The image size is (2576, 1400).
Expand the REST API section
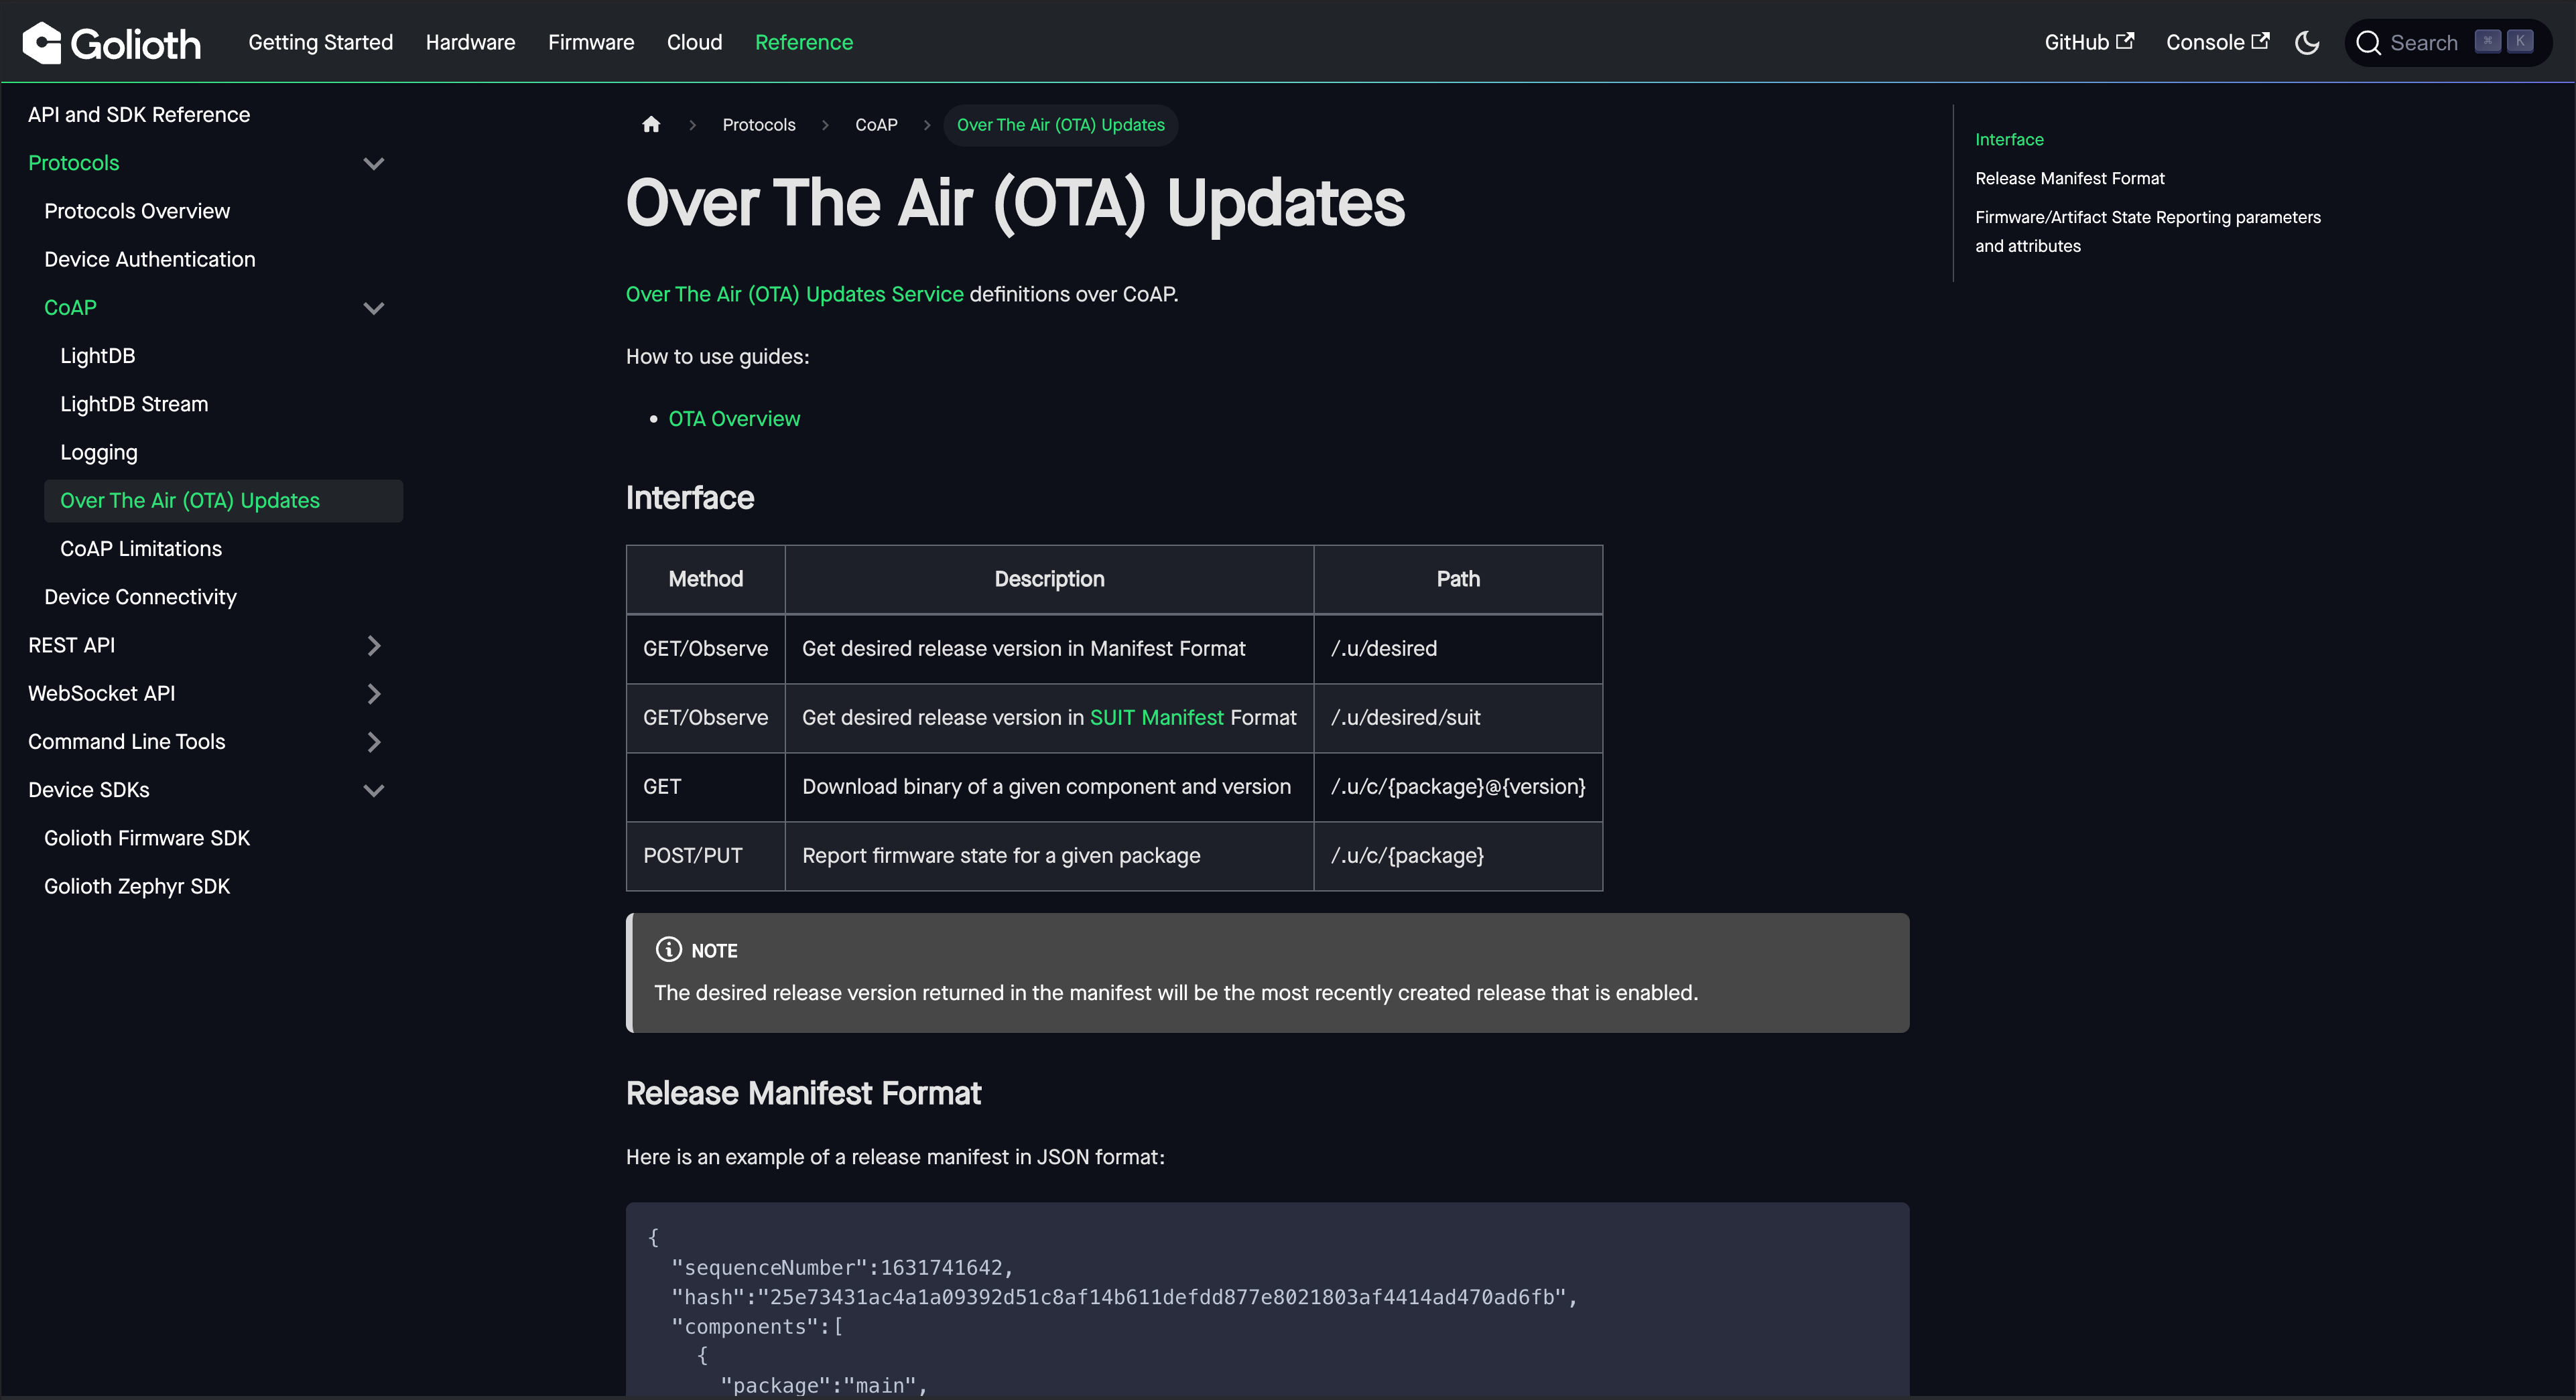pyautogui.click(x=373, y=646)
